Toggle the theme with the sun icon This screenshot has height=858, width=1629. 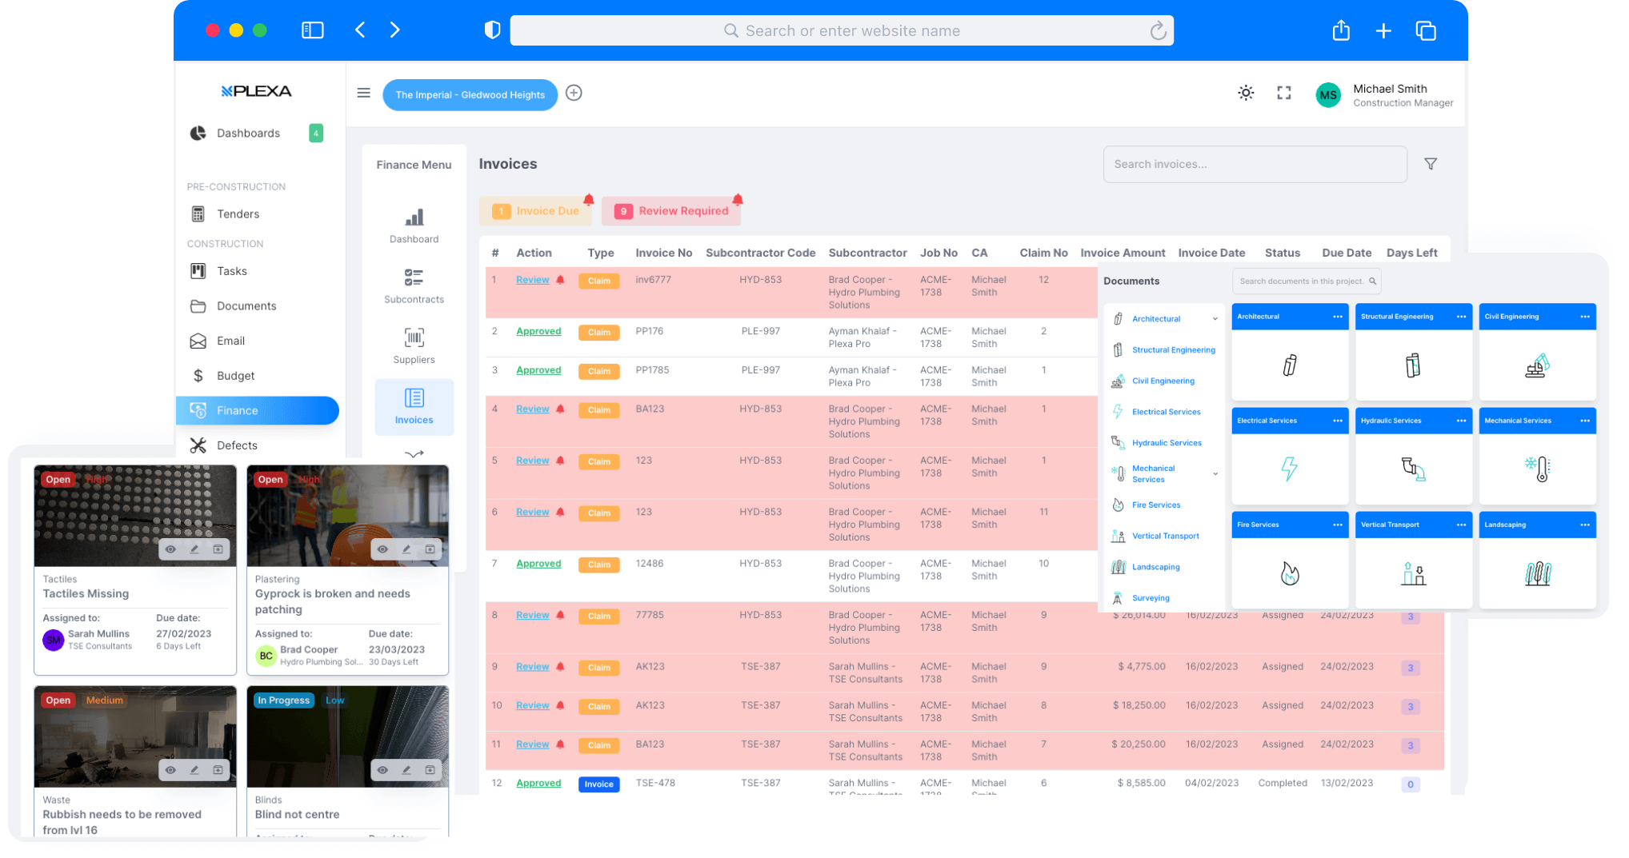tap(1246, 93)
